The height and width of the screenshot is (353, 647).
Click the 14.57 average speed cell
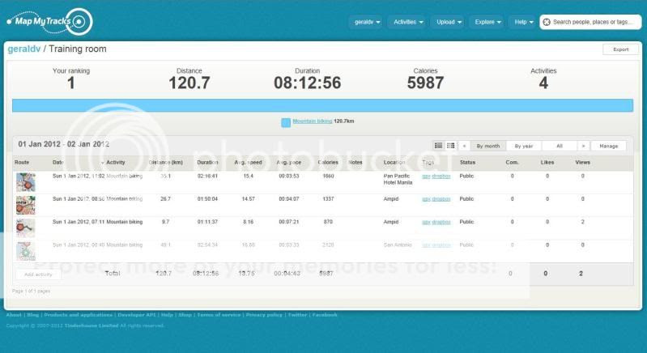[x=248, y=199]
